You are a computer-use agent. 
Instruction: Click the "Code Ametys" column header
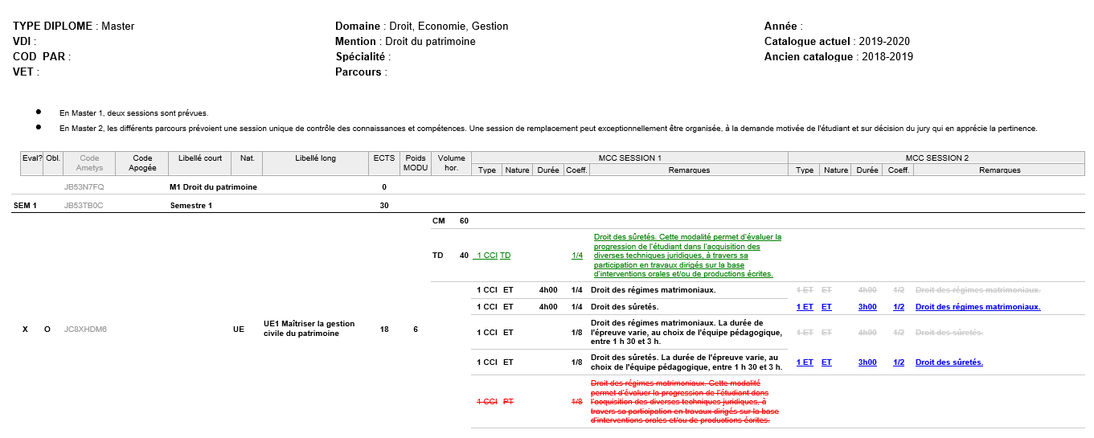click(89, 163)
